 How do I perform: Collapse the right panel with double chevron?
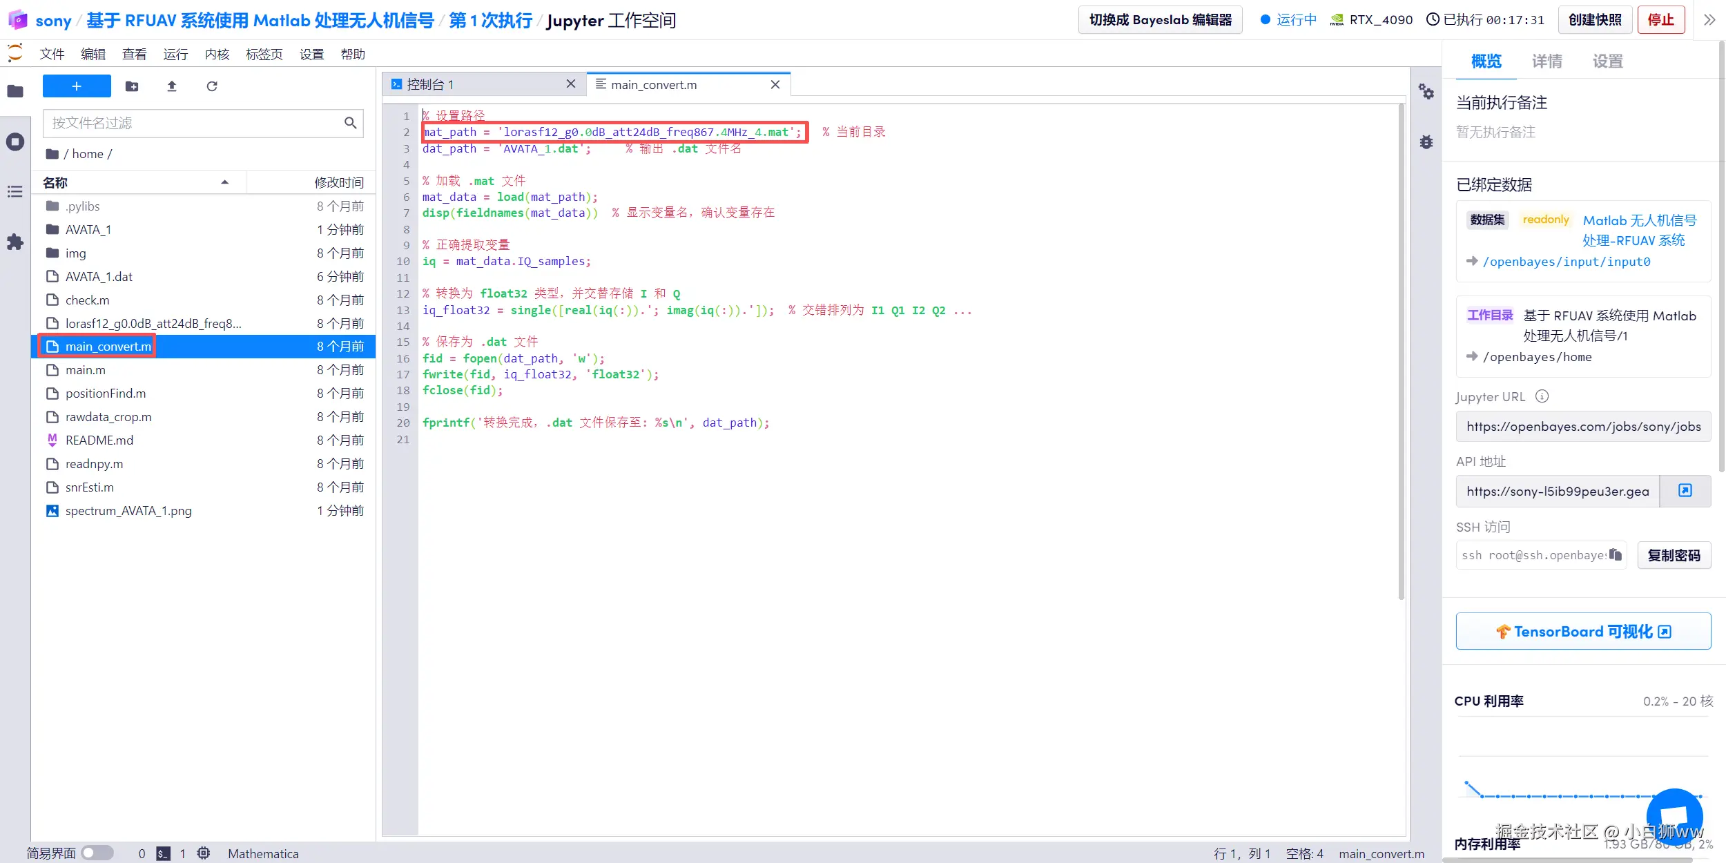(1709, 20)
